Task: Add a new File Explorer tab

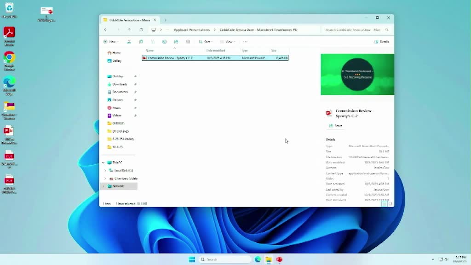Action: 166,20
